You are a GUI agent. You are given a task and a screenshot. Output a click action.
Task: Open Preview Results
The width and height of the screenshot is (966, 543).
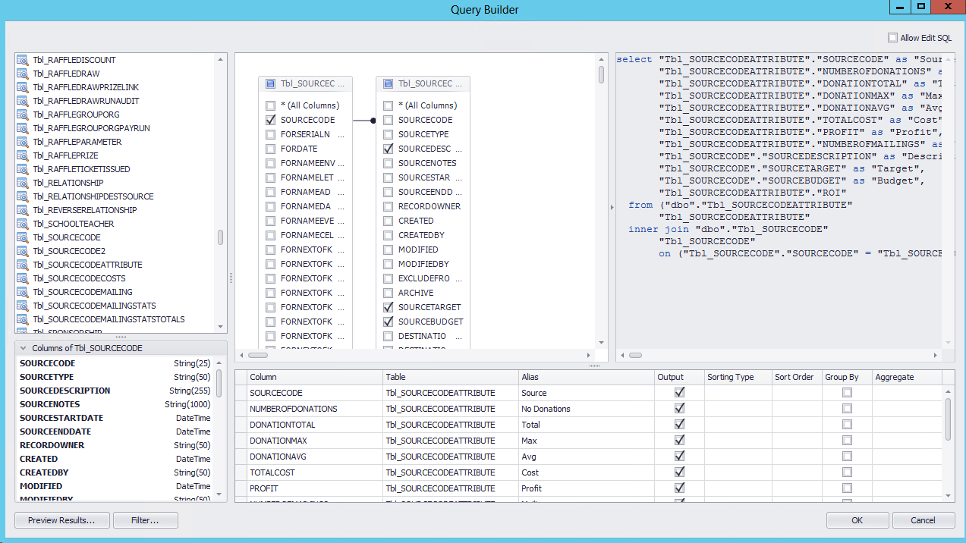tap(61, 520)
